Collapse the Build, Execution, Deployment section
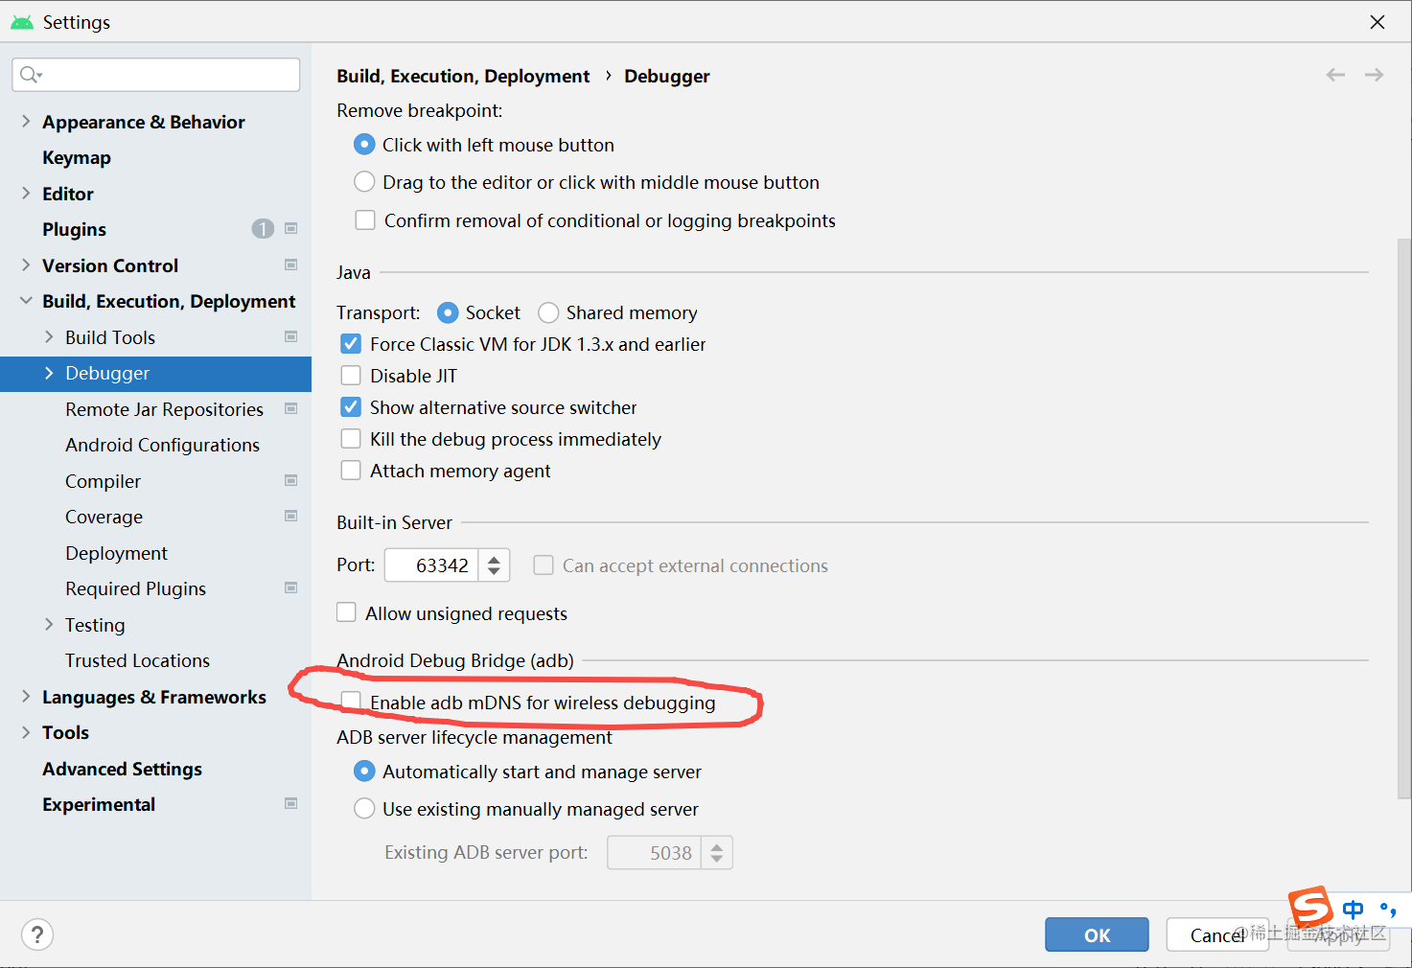 (26, 301)
